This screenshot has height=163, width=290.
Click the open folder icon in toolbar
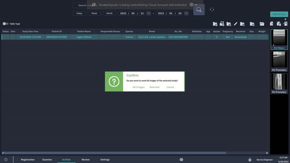click(262, 24)
